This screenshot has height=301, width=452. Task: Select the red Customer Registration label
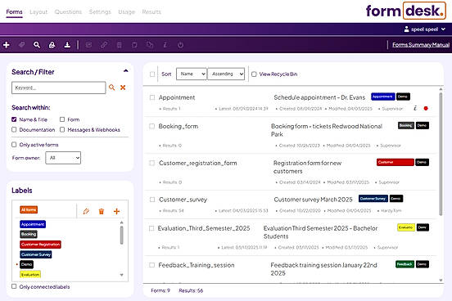pyautogui.click(x=40, y=245)
